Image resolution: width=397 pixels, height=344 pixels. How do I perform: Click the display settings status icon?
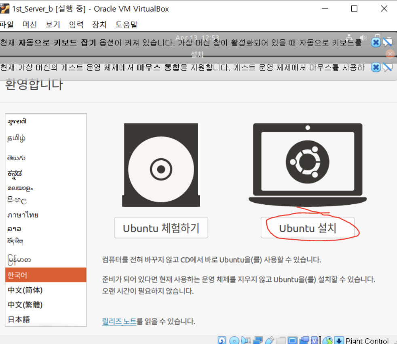point(292,340)
